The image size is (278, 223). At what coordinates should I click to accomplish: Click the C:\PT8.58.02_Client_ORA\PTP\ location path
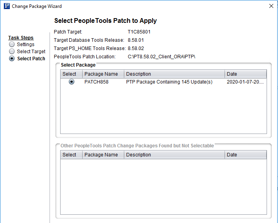[161, 57]
